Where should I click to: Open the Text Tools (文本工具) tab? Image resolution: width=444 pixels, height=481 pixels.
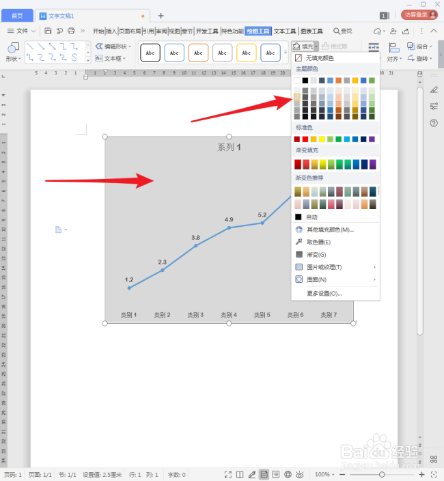tap(285, 31)
